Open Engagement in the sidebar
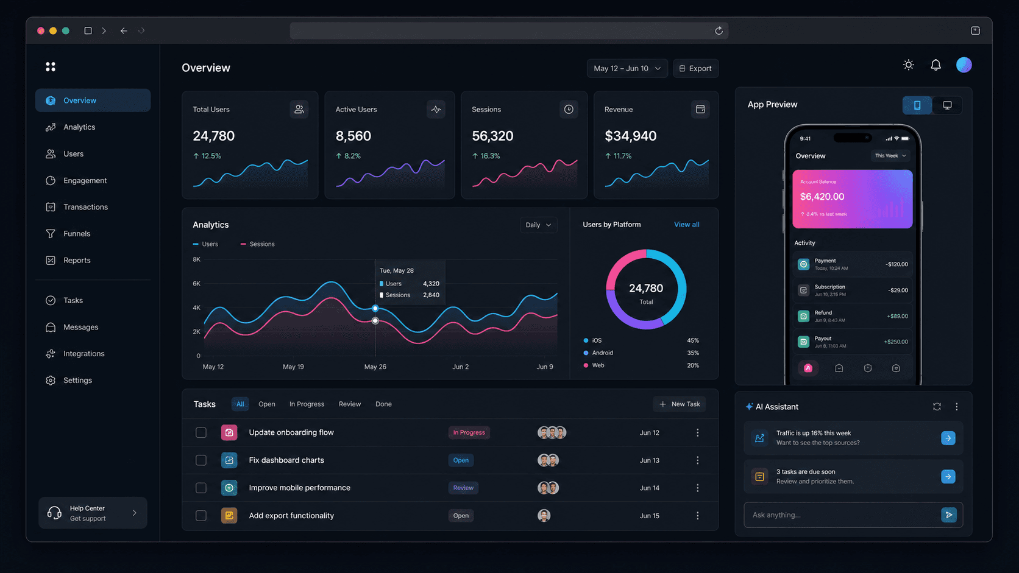Viewport: 1019px width, 573px height. (x=93, y=181)
